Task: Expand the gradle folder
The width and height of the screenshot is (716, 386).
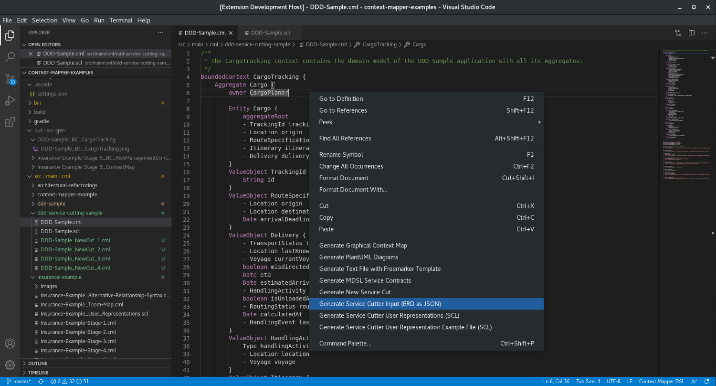Action: pos(95,121)
